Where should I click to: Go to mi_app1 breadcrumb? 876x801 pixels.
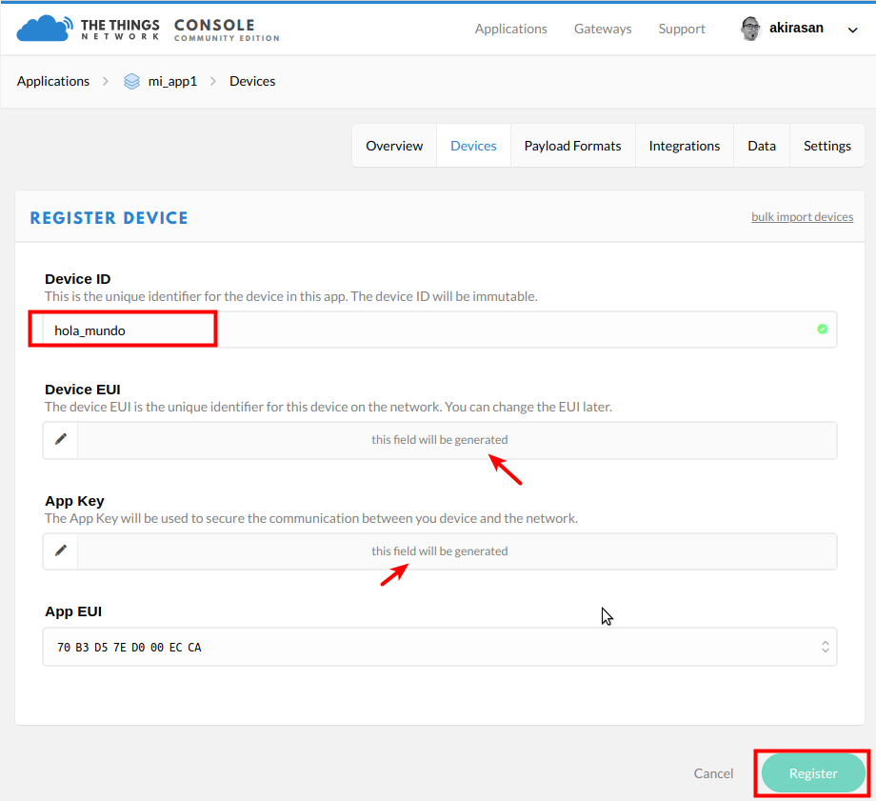[172, 82]
